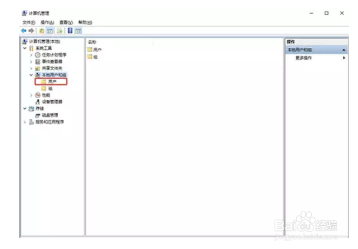The height and width of the screenshot is (249, 358).
Task: Select the 计算机管理(本地) root node icon
Action: point(25,41)
